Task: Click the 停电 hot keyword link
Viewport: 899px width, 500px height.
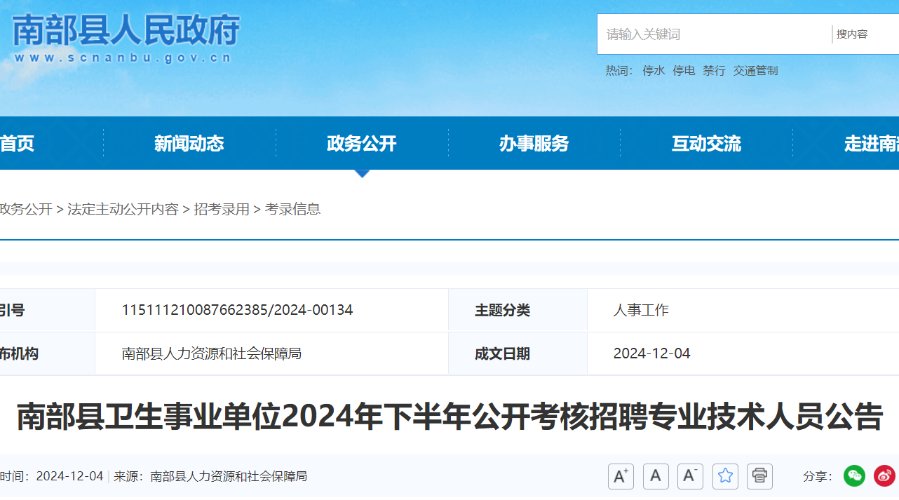Action: (x=684, y=71)
